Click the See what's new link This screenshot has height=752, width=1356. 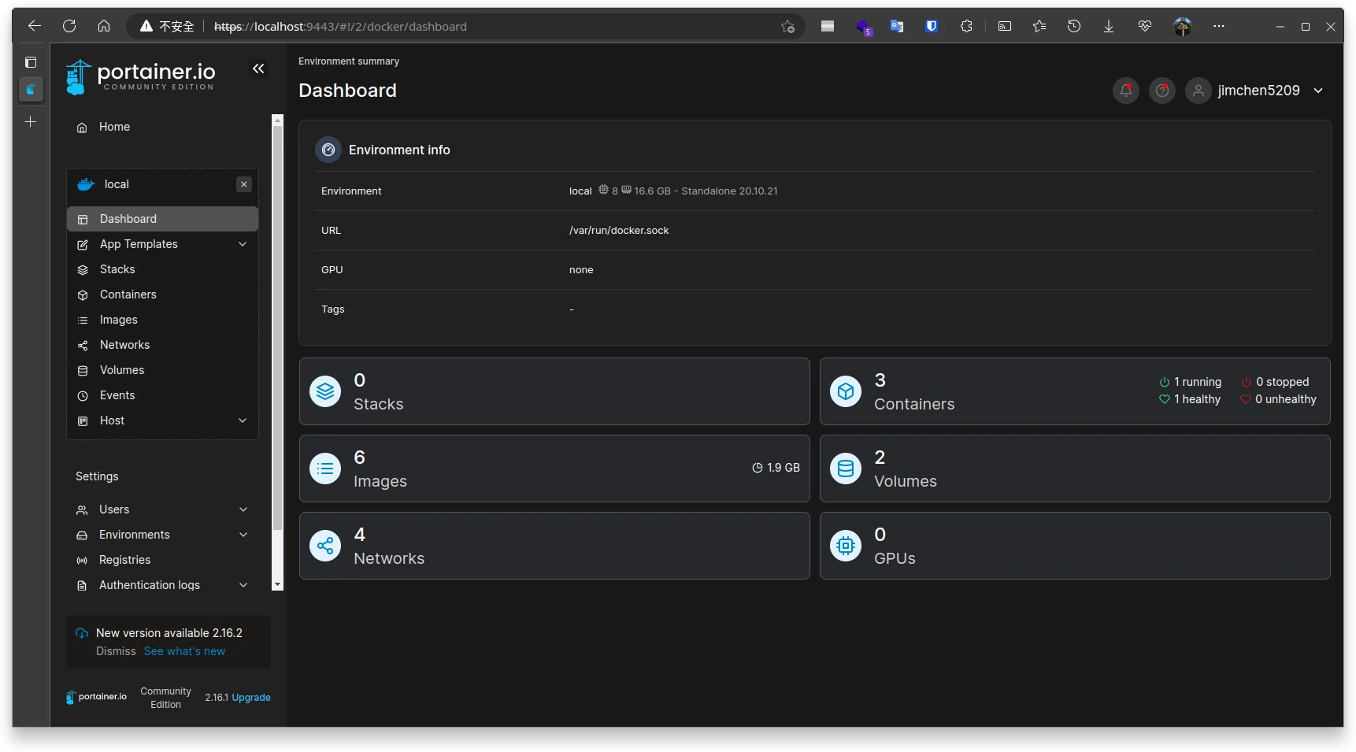(x=184, y=651)
